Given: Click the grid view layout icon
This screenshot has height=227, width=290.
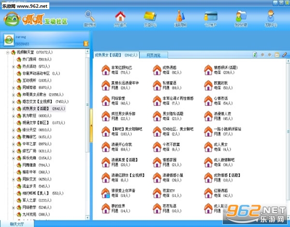Looking at the screenshot, I should pos(277,55).
